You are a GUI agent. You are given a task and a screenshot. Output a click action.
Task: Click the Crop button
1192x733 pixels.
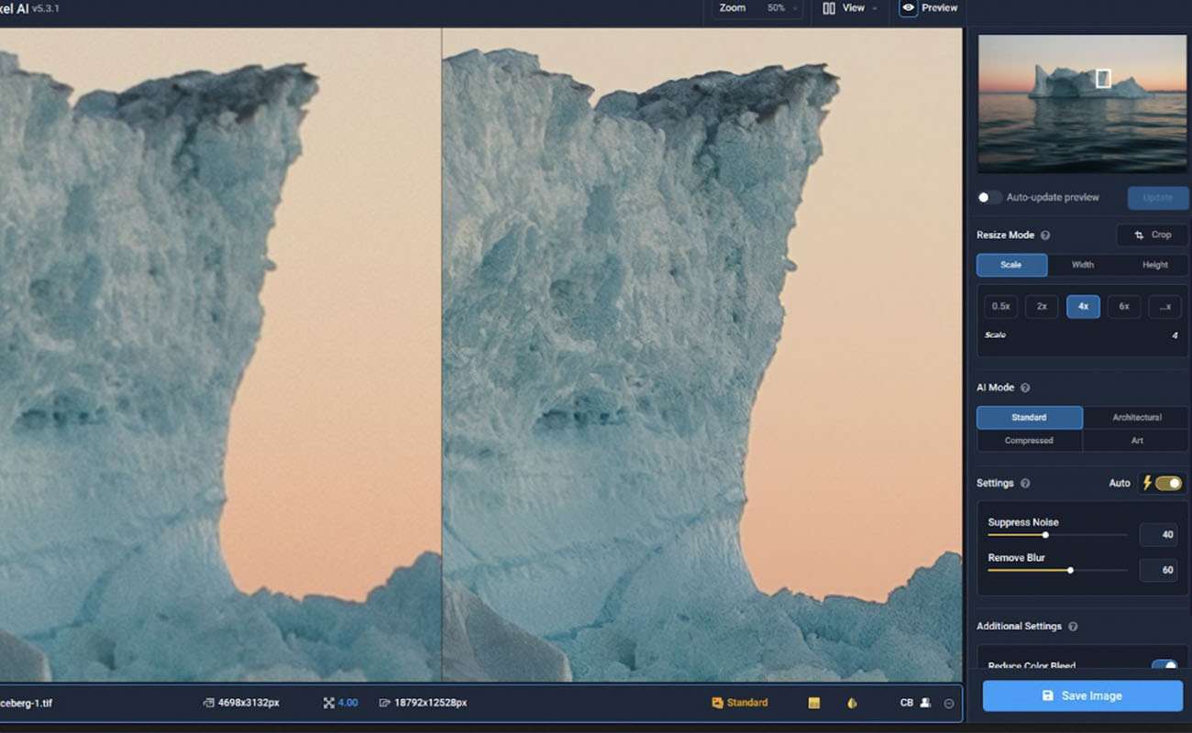pyautogui.click(x=1153, y=235)
